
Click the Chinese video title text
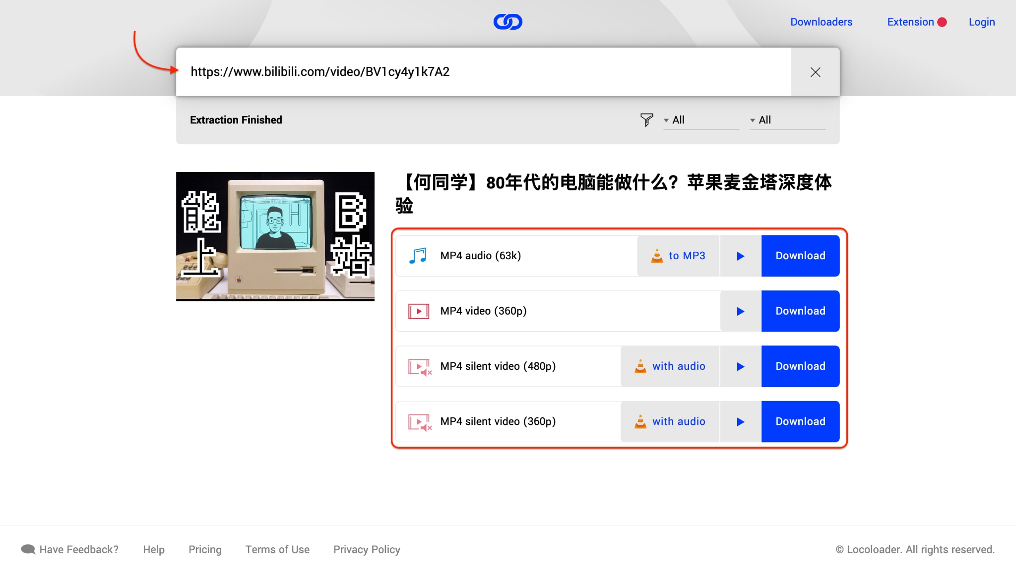coord(614,193)
